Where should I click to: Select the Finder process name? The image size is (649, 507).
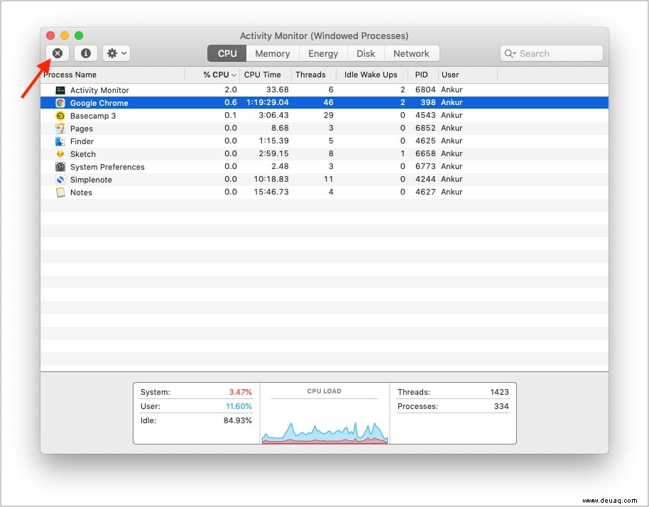point(82,141)
